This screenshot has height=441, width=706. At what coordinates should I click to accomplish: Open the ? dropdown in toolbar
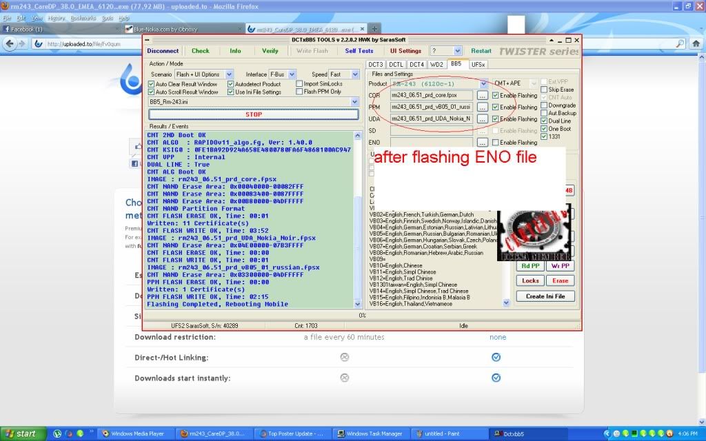[x=458, y=51]
